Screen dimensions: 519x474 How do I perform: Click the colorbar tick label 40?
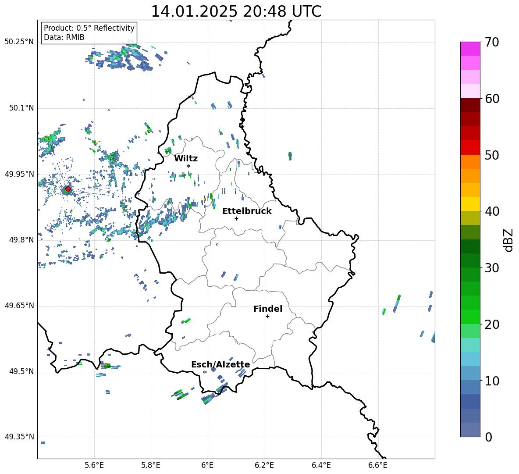pyautogui.click(x=492, y=211)
